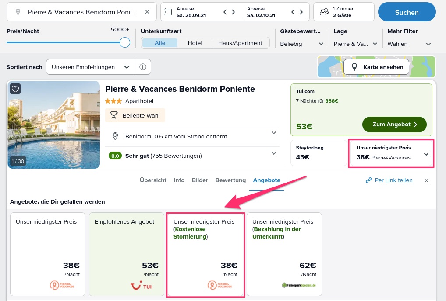Move check-in date one day later
Image resolution: width=446 pixels, height=301 pixels.
click(233, 12)
